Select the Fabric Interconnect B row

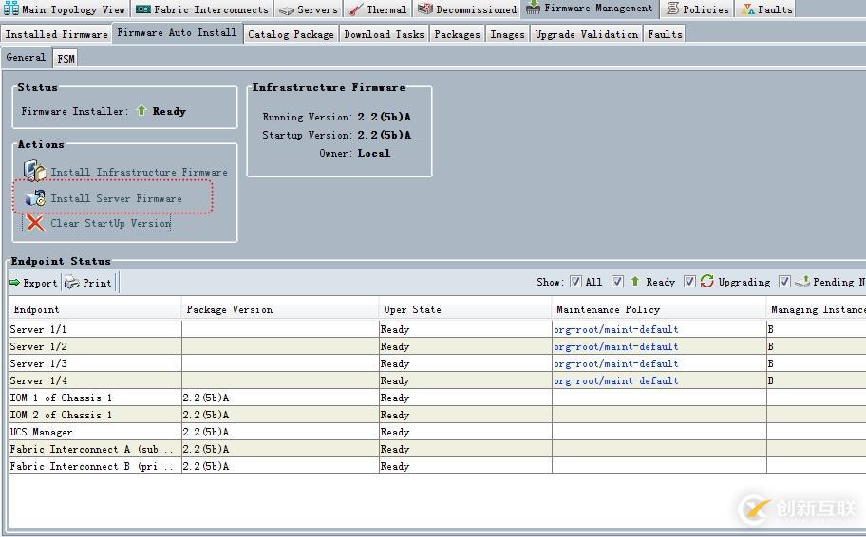(438, 467)
